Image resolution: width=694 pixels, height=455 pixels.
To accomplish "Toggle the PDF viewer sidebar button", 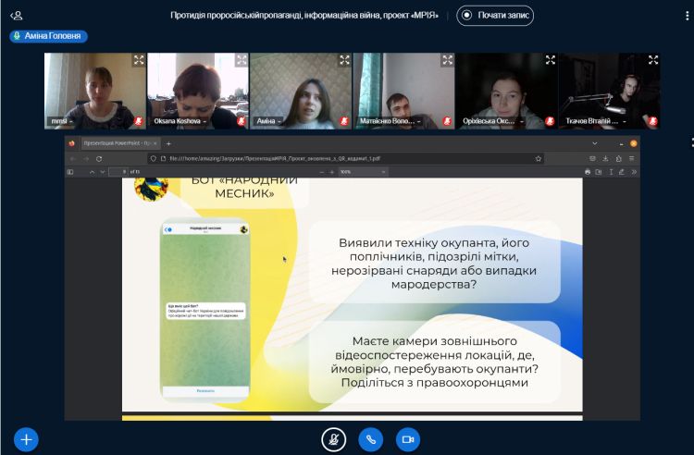I will (x=71, y=172).
